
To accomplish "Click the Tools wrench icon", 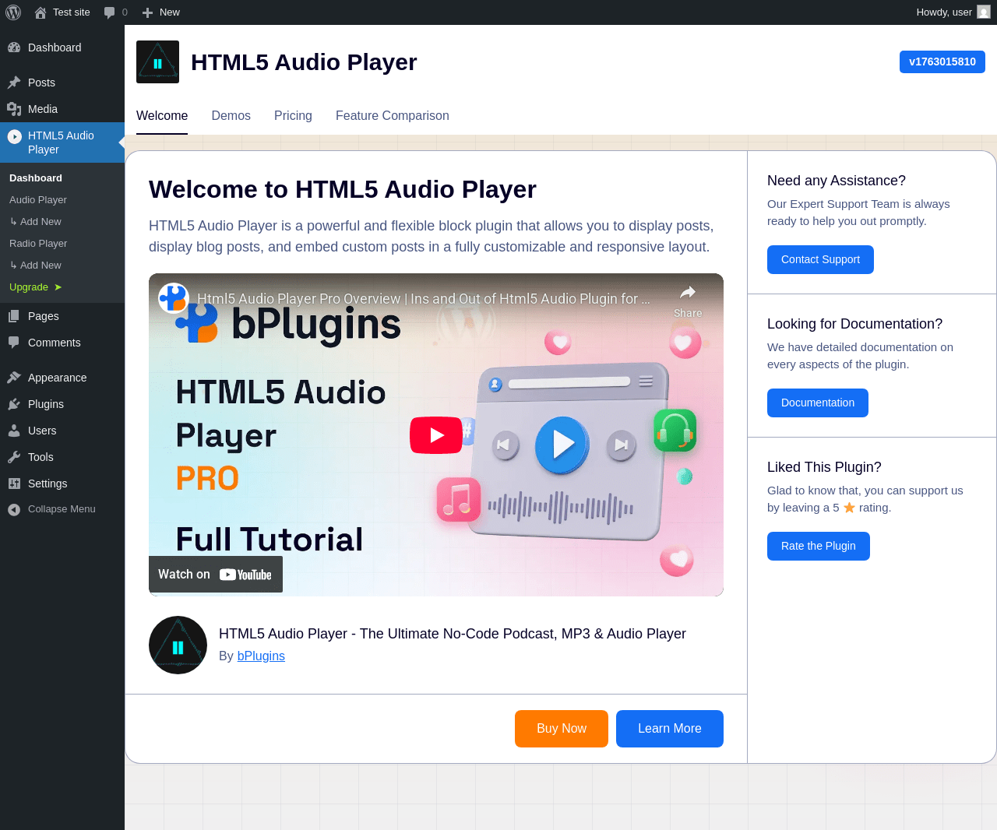I will (x=14, y=457).
